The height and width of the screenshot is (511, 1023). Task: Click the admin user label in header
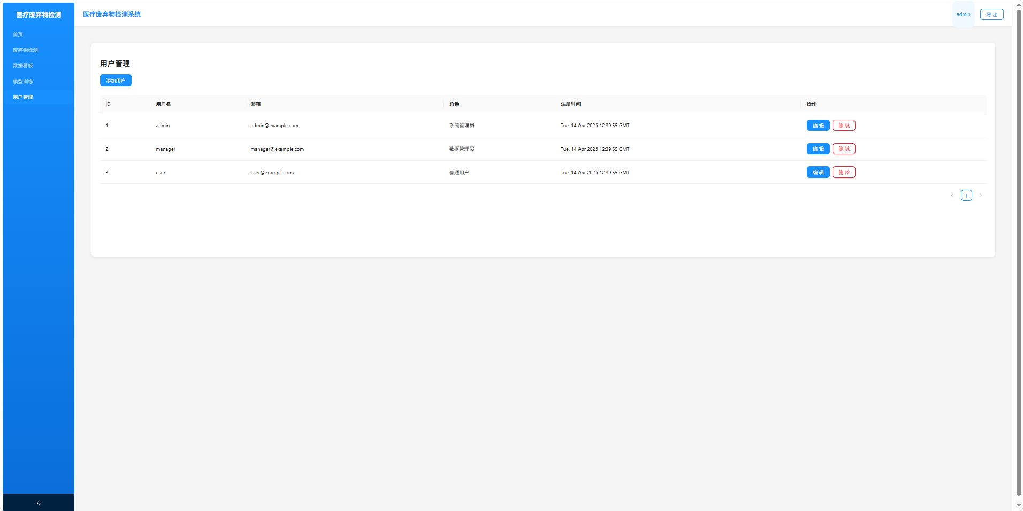coord(963,14)
